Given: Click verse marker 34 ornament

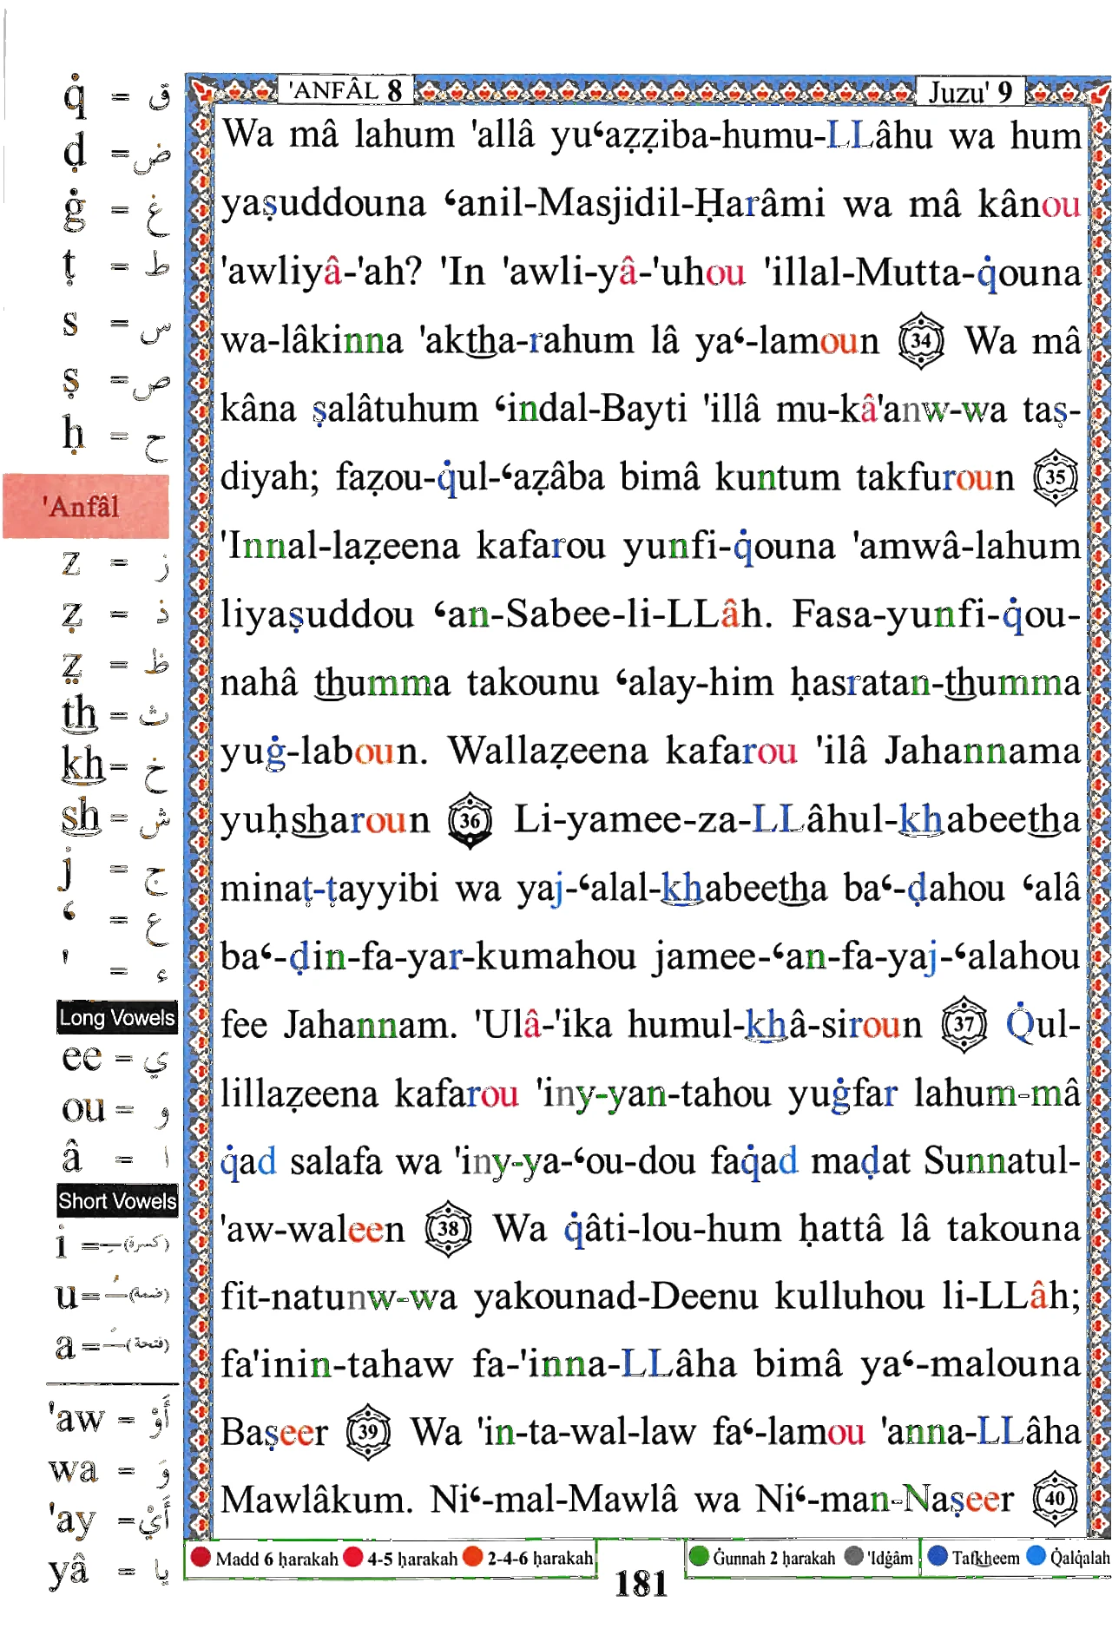Looking at the screenshot, I should (x=921, y=341).
